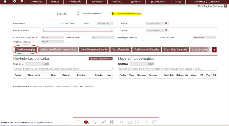Open Informes y Consultas menu
The width and height of the screenshot is (229, 126).
(207, 2)
